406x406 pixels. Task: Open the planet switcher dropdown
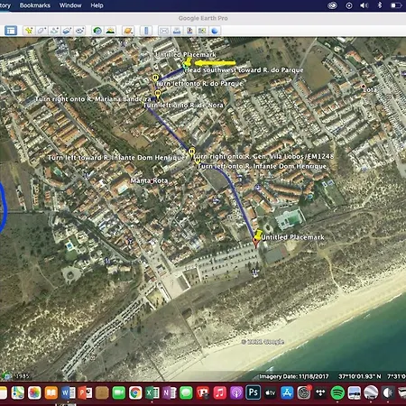point(128,31)
